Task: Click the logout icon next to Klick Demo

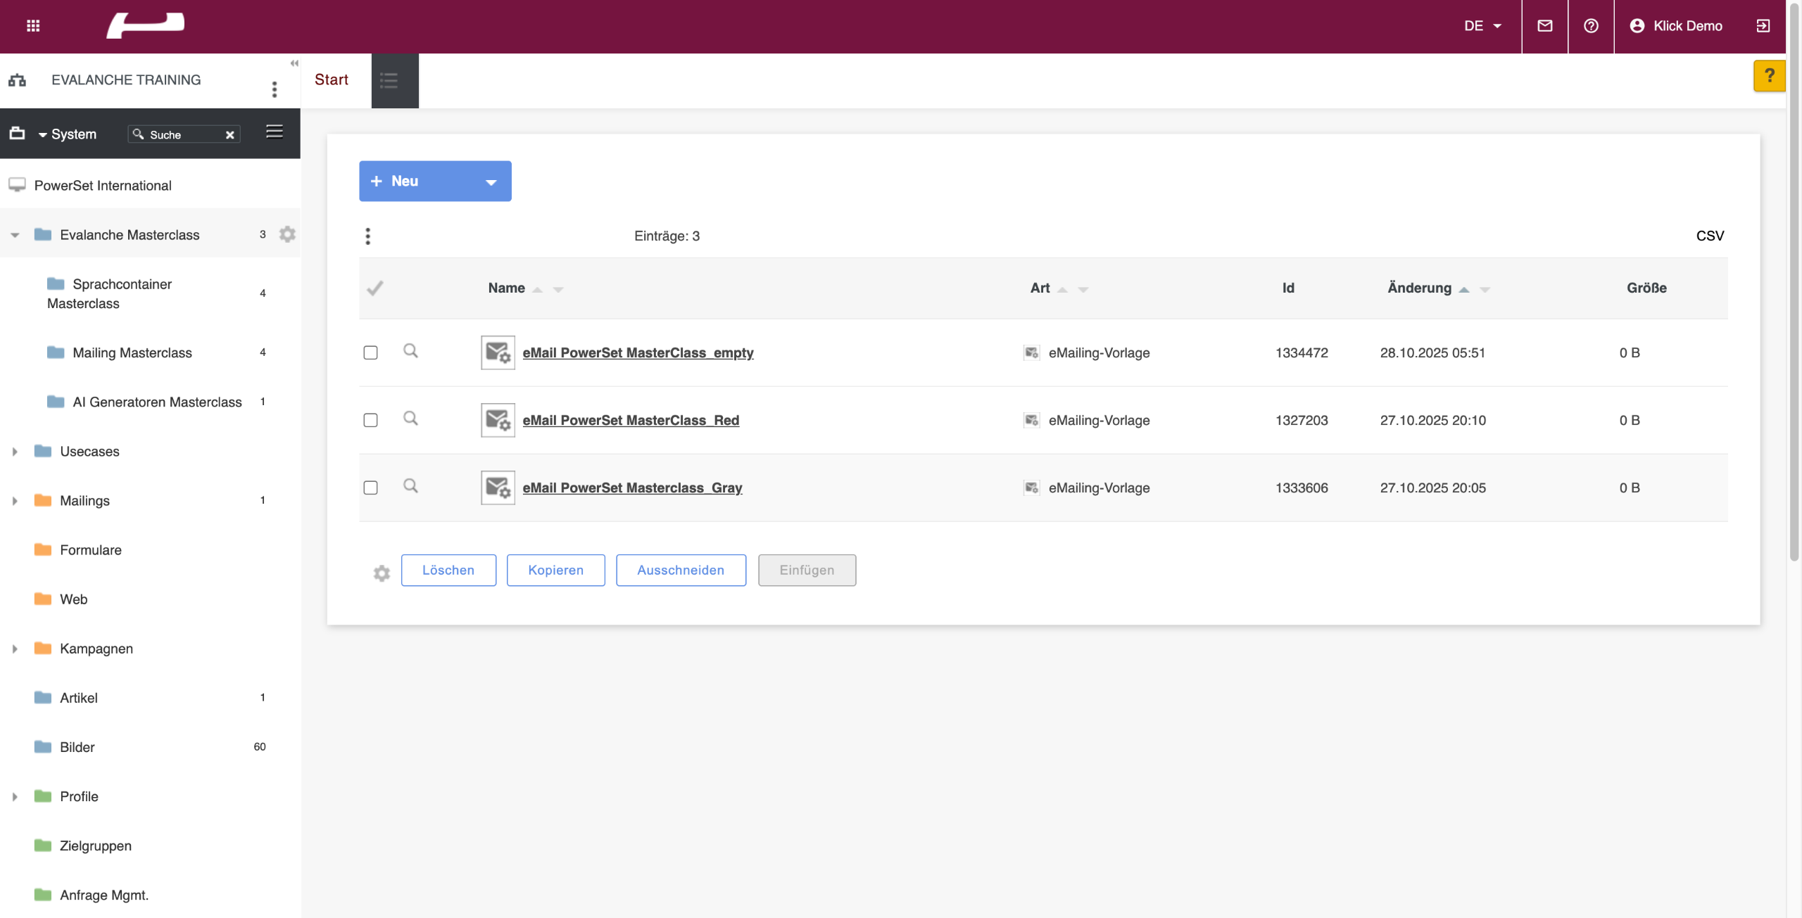Action: 1763,26
